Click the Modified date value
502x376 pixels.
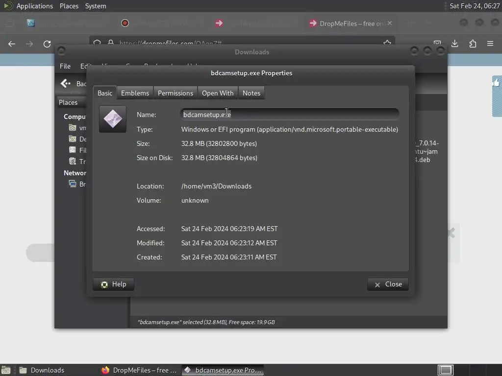[x=229, y=243]
